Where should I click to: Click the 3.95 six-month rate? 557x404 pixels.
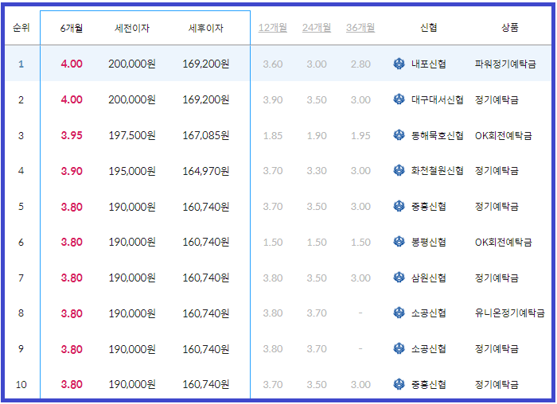click(72, 135)
